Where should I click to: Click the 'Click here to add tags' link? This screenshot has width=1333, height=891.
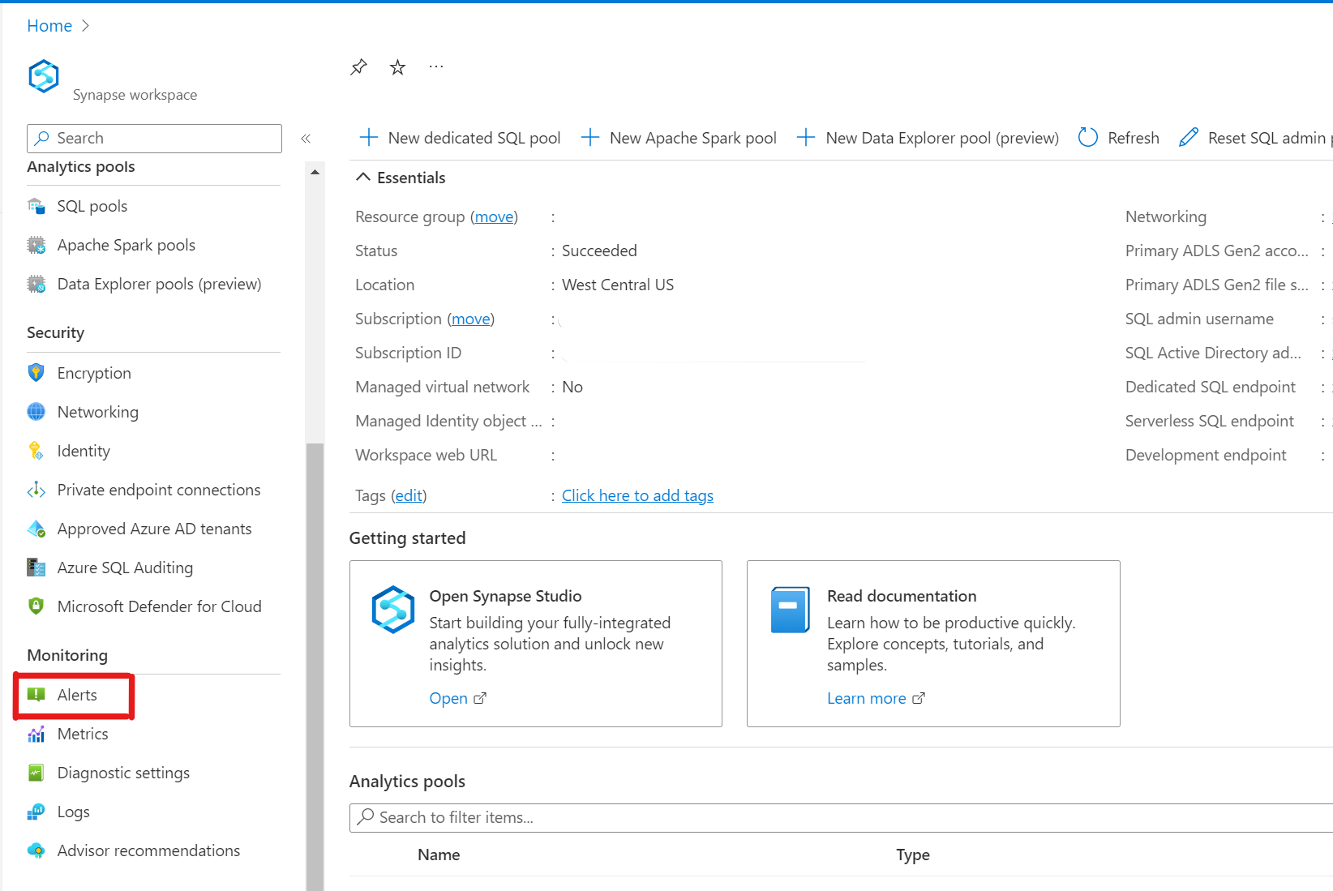click(637, 495)
